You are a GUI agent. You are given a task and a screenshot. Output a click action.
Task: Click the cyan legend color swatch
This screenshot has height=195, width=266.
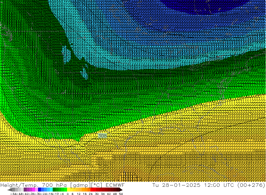tap(51, 190)
